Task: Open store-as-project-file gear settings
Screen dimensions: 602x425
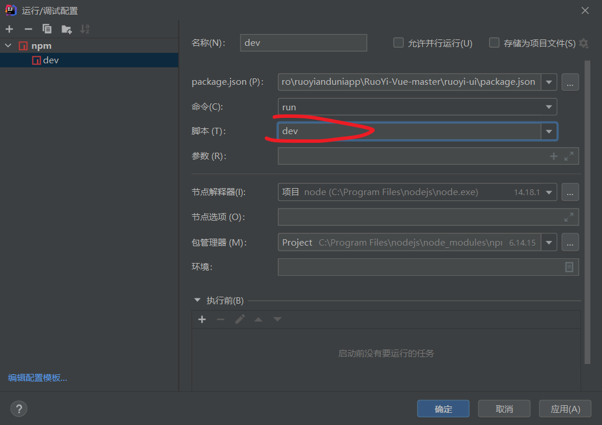Action: click(x=584, y=43)
